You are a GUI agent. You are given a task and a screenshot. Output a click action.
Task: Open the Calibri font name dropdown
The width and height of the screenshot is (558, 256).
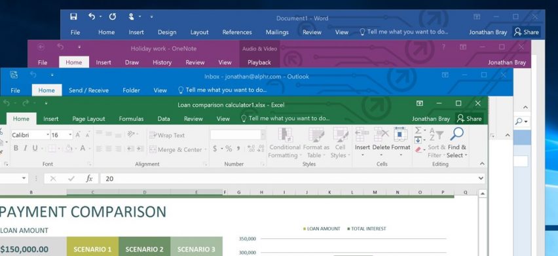[x=48, y=135]
